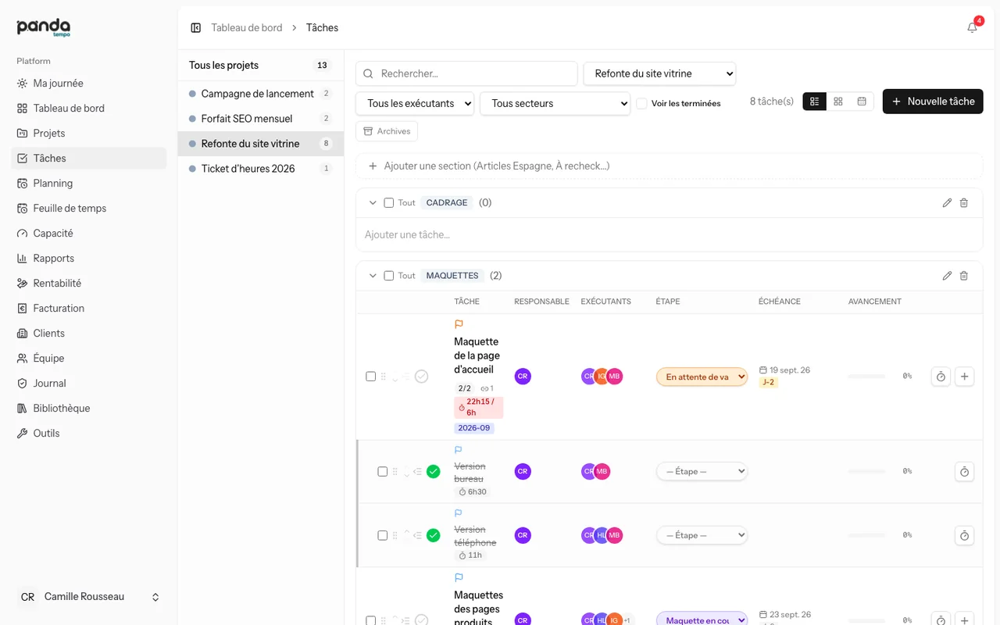Go to Feuille de temps

(x=89, y=208)
